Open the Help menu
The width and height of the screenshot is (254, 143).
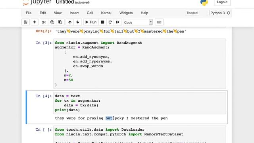144,13
